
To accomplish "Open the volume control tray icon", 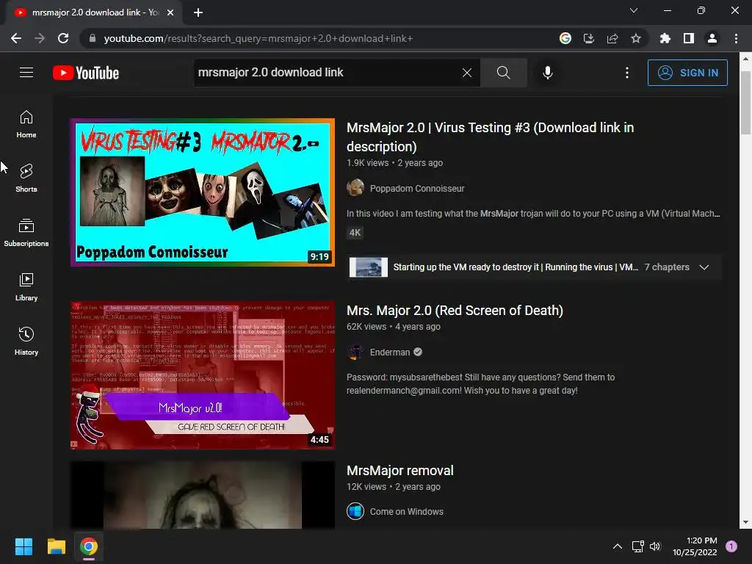I will [655, 546].
